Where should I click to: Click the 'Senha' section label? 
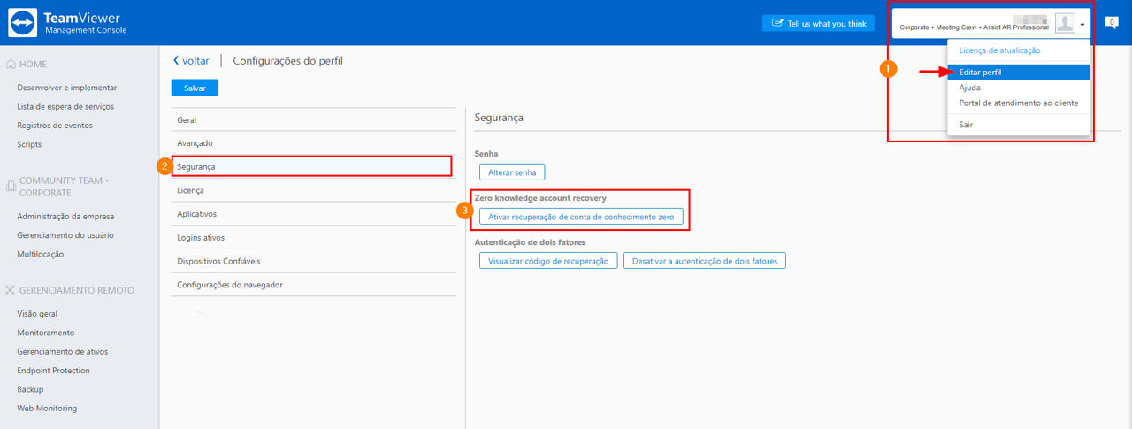click(x=486, y=154)
